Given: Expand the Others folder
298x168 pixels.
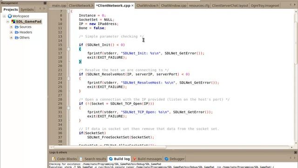Looking at the screenshot, I should [11, 37].
